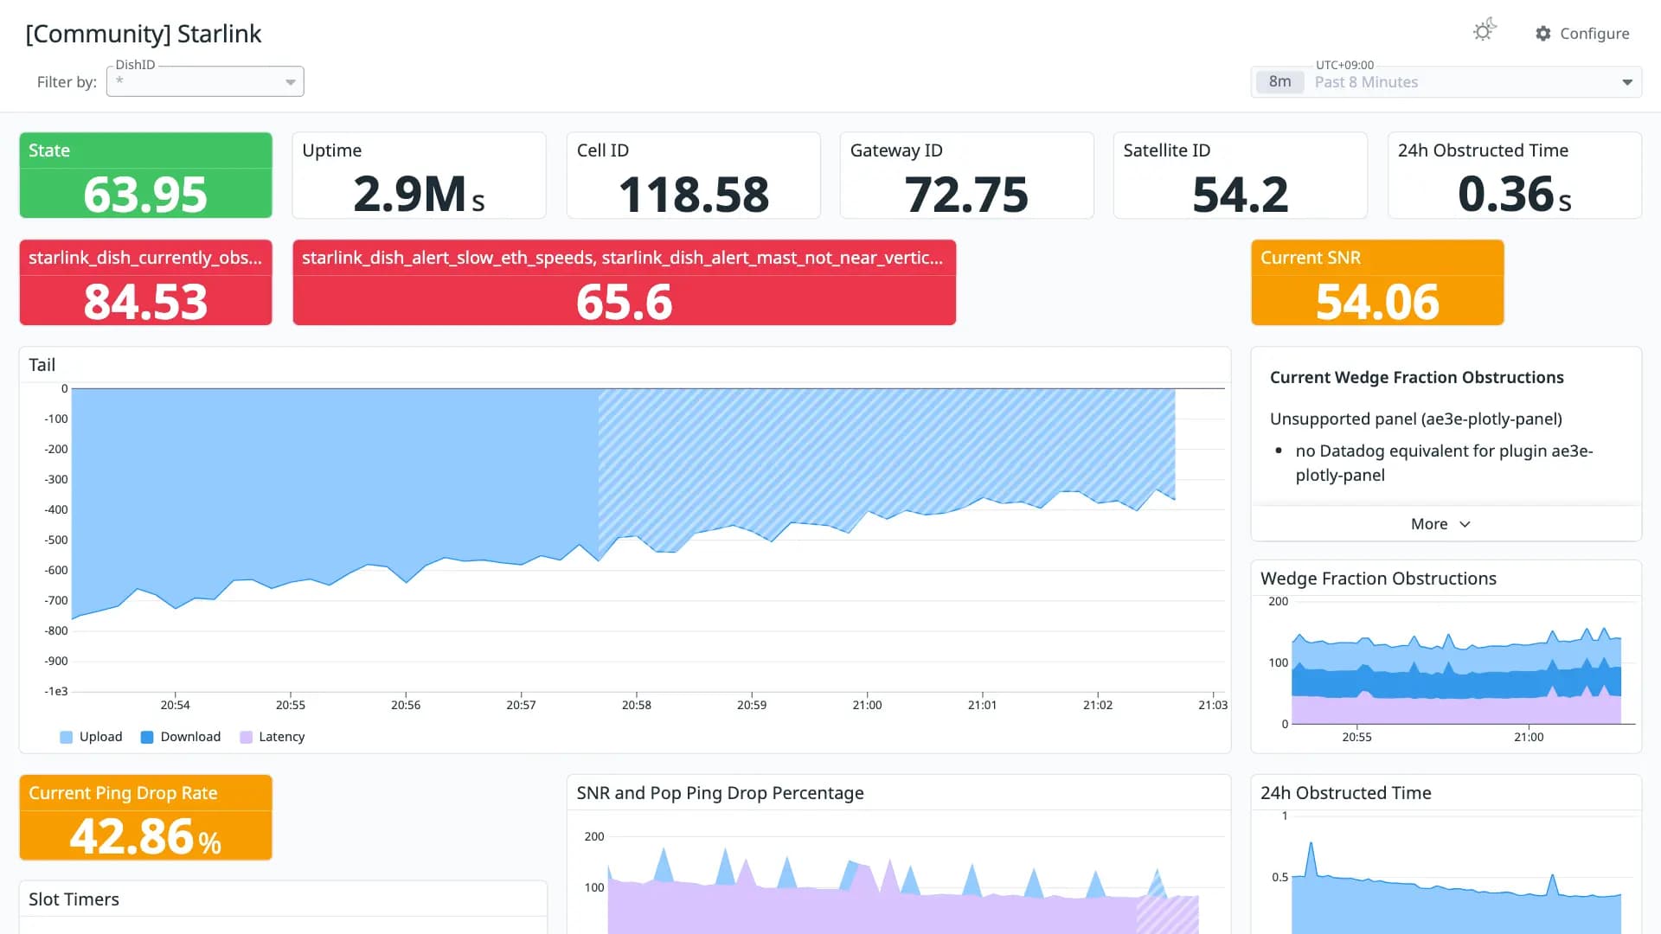Screen dimensions: 1661x934
Task: Click the 24h Obstructed Time chart title
Action: point(1345,793)
